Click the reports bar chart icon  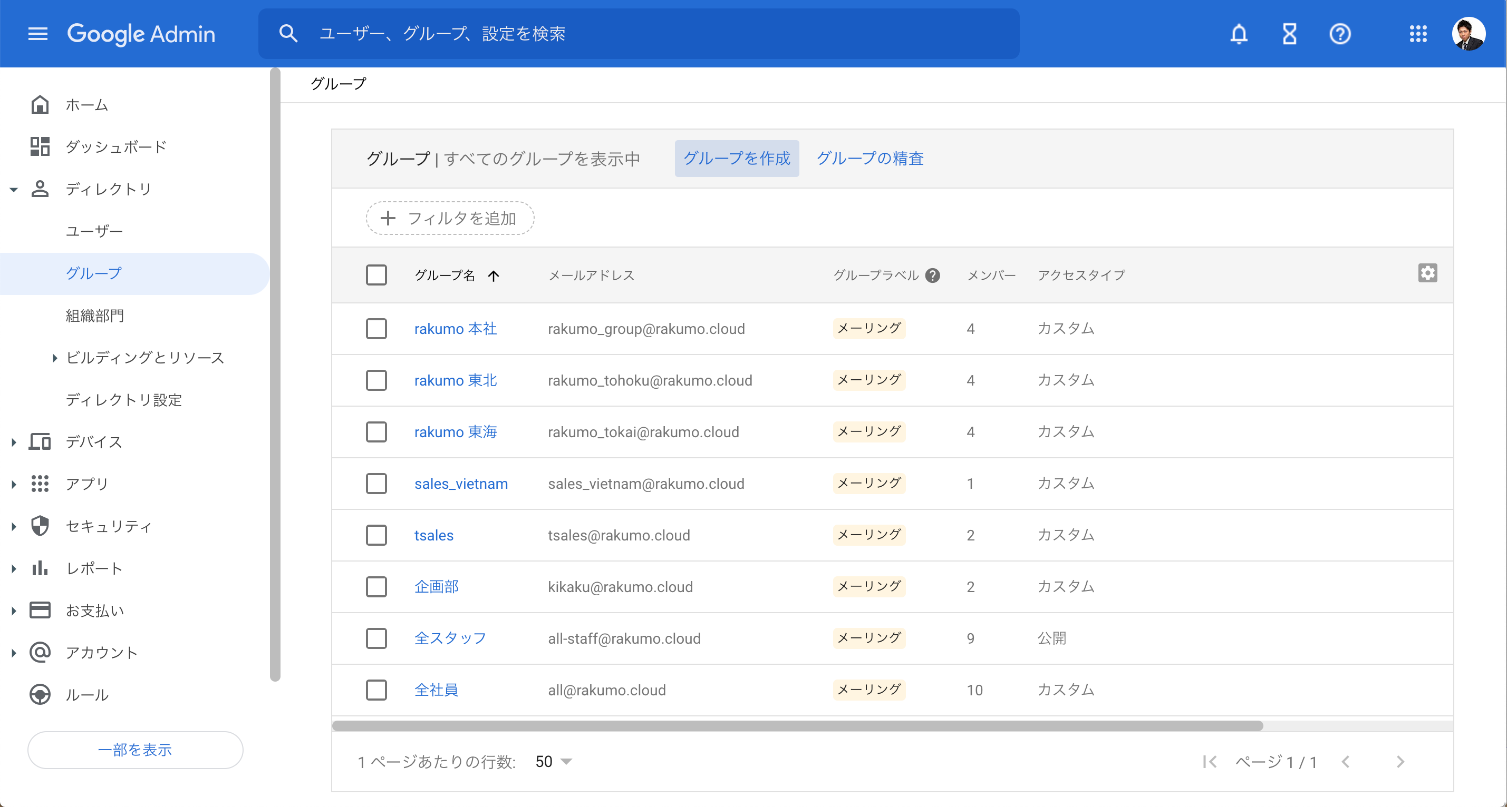(40, 568)
